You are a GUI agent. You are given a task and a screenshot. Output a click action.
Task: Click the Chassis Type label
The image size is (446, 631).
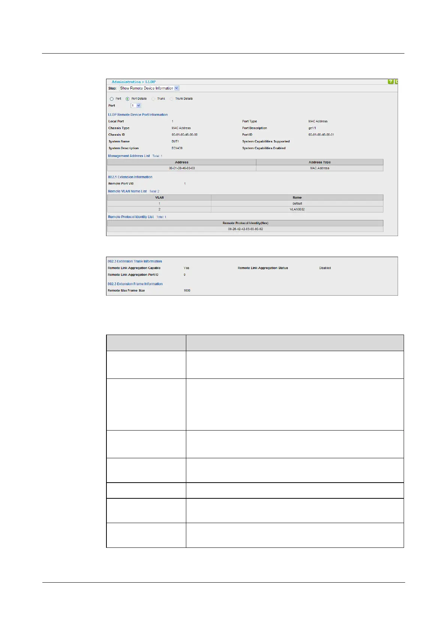119,128
